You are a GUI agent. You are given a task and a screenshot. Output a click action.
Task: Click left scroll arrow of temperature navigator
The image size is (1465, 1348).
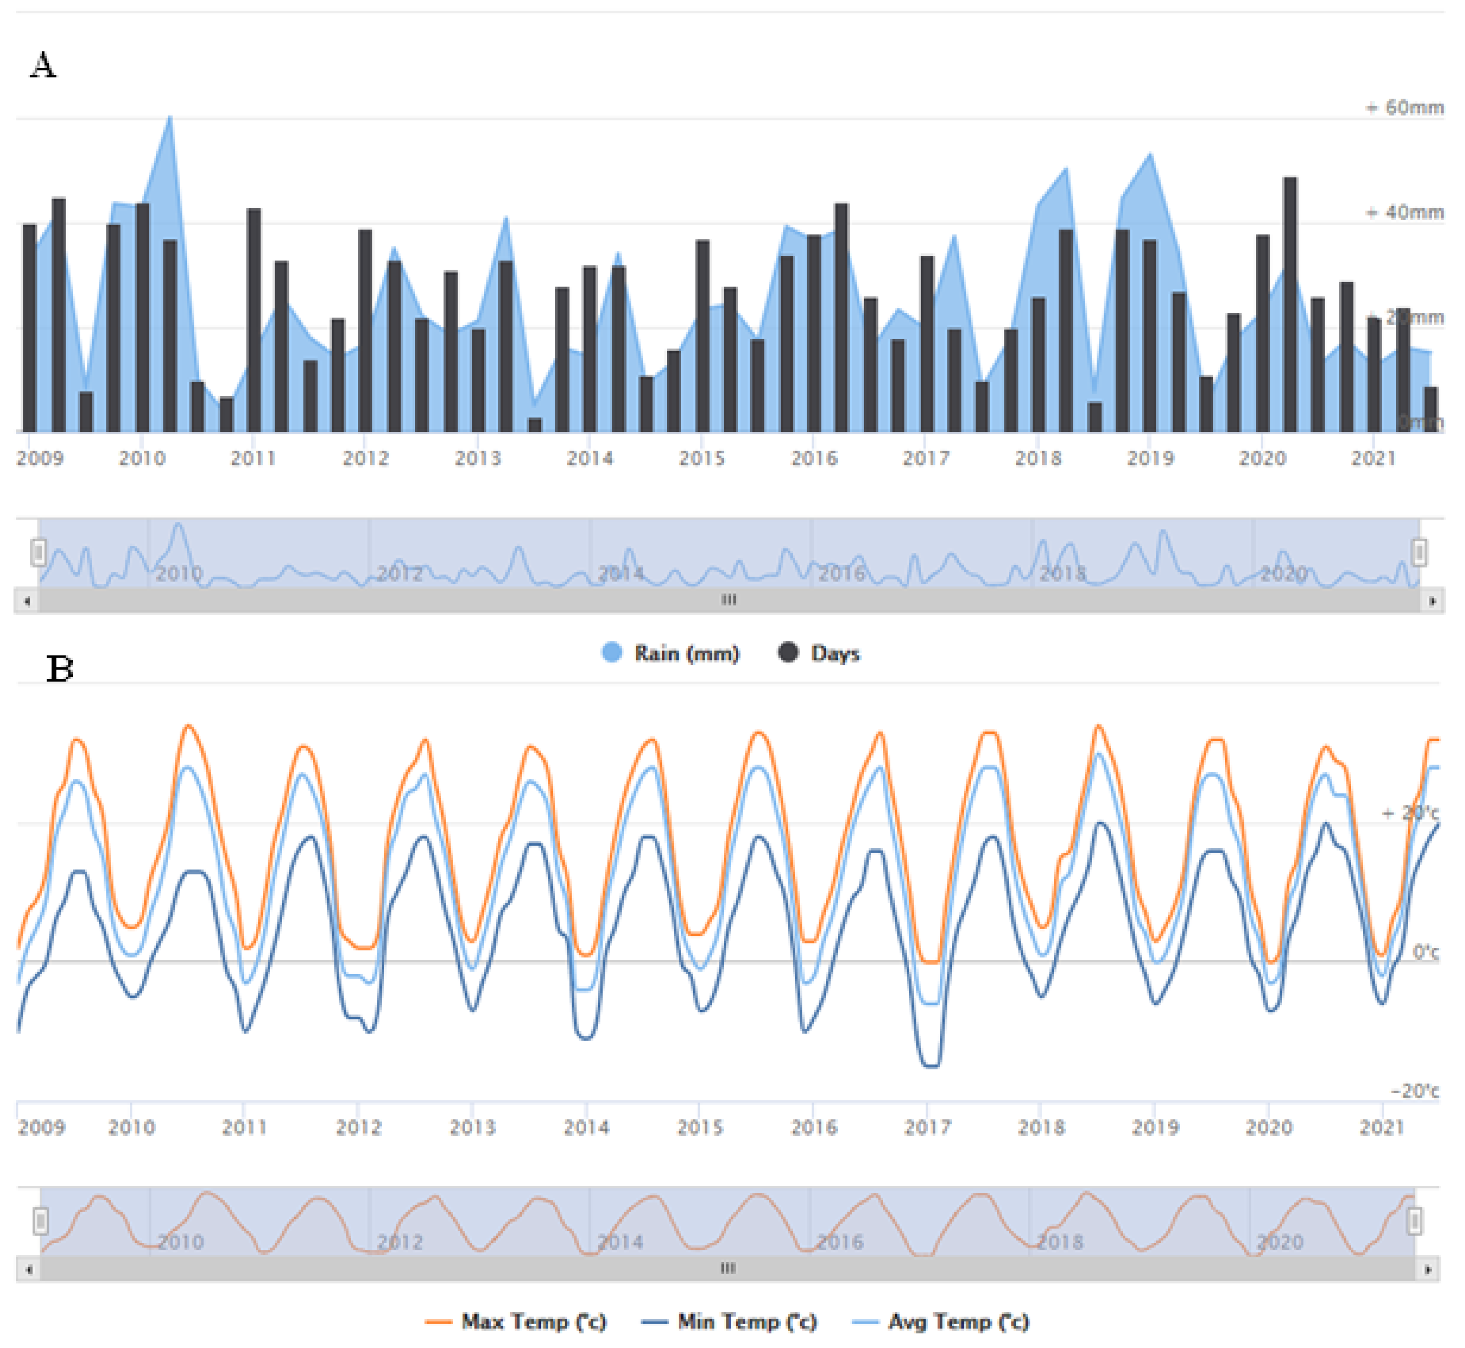[x=28, y=1269]
